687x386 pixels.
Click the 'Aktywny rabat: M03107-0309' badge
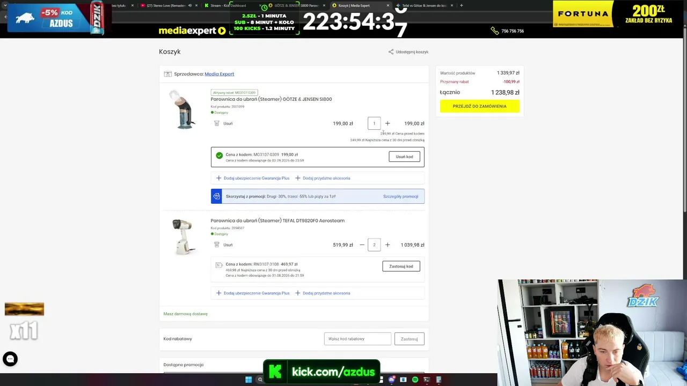click(x=234, y=93)
